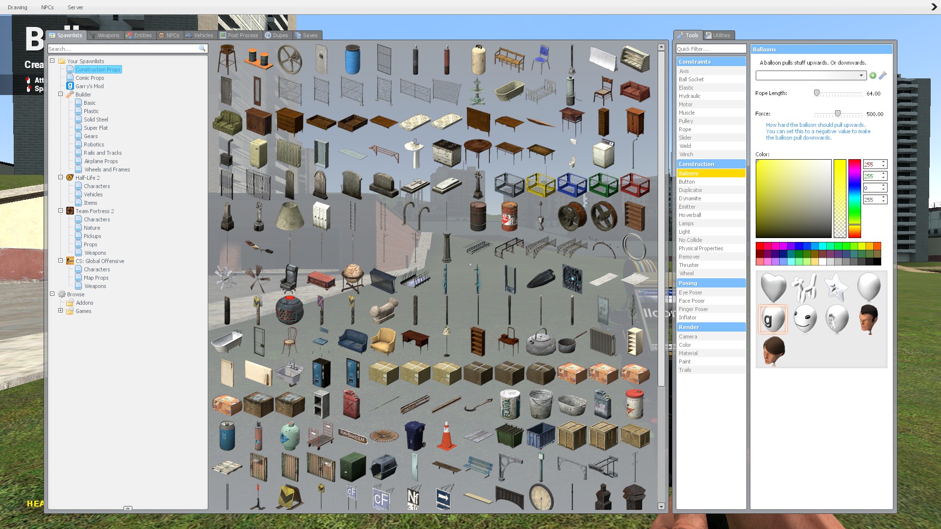Open the Comic Props spawnlist
The width and height of the screenshot is (941, 529).
click(90, 78)
